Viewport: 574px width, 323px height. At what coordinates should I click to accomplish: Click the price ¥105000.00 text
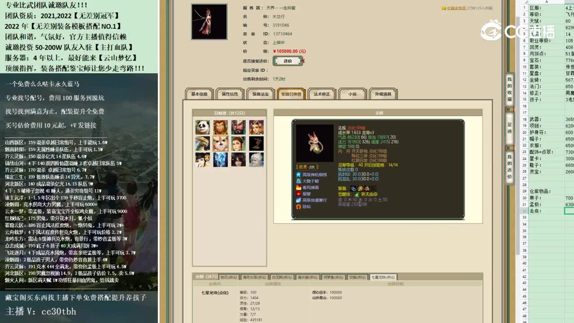coord(289,51)
